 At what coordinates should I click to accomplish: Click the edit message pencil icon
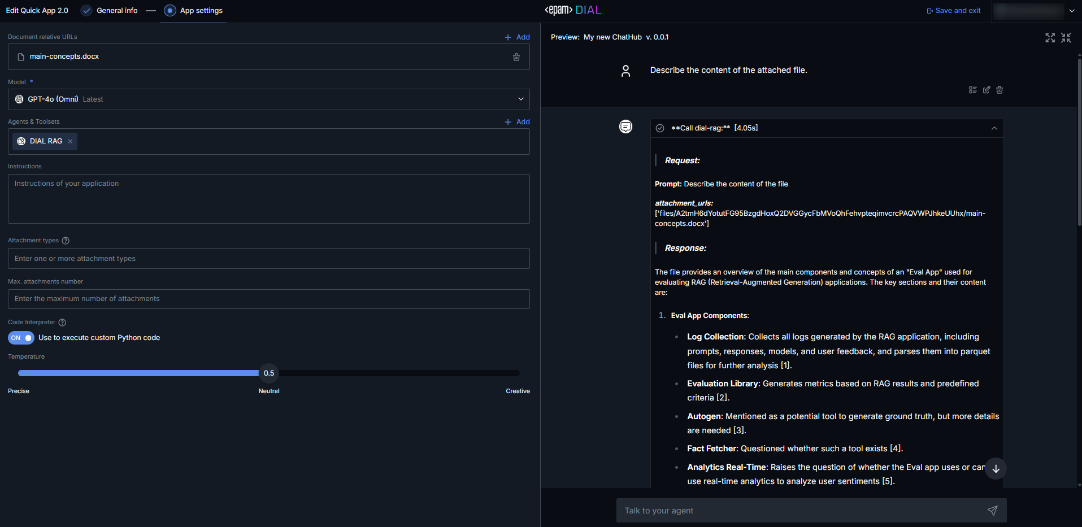point(986,90)
